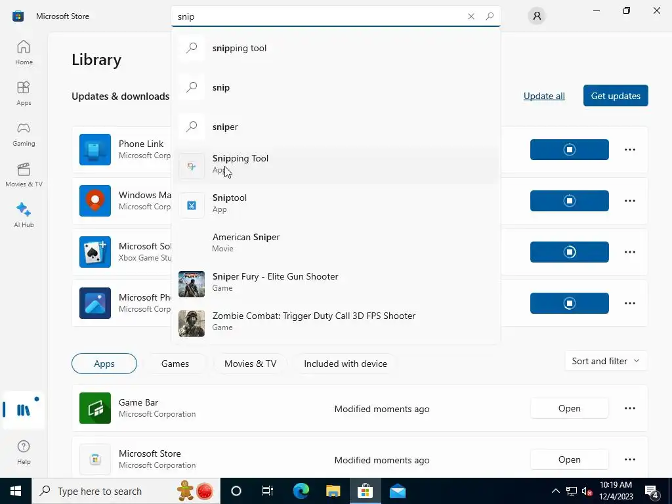Open File Explorer from the taskbar
The image size is (672, 504).
click(x=333, y=491)
